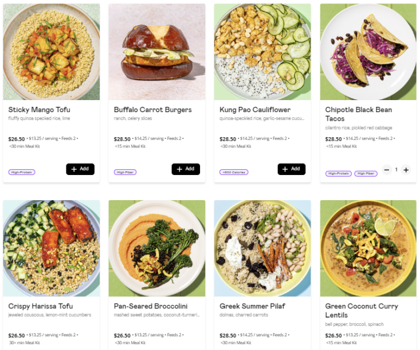Increase Chipotle Black Bean Tacos quantity

click(406, 170)
